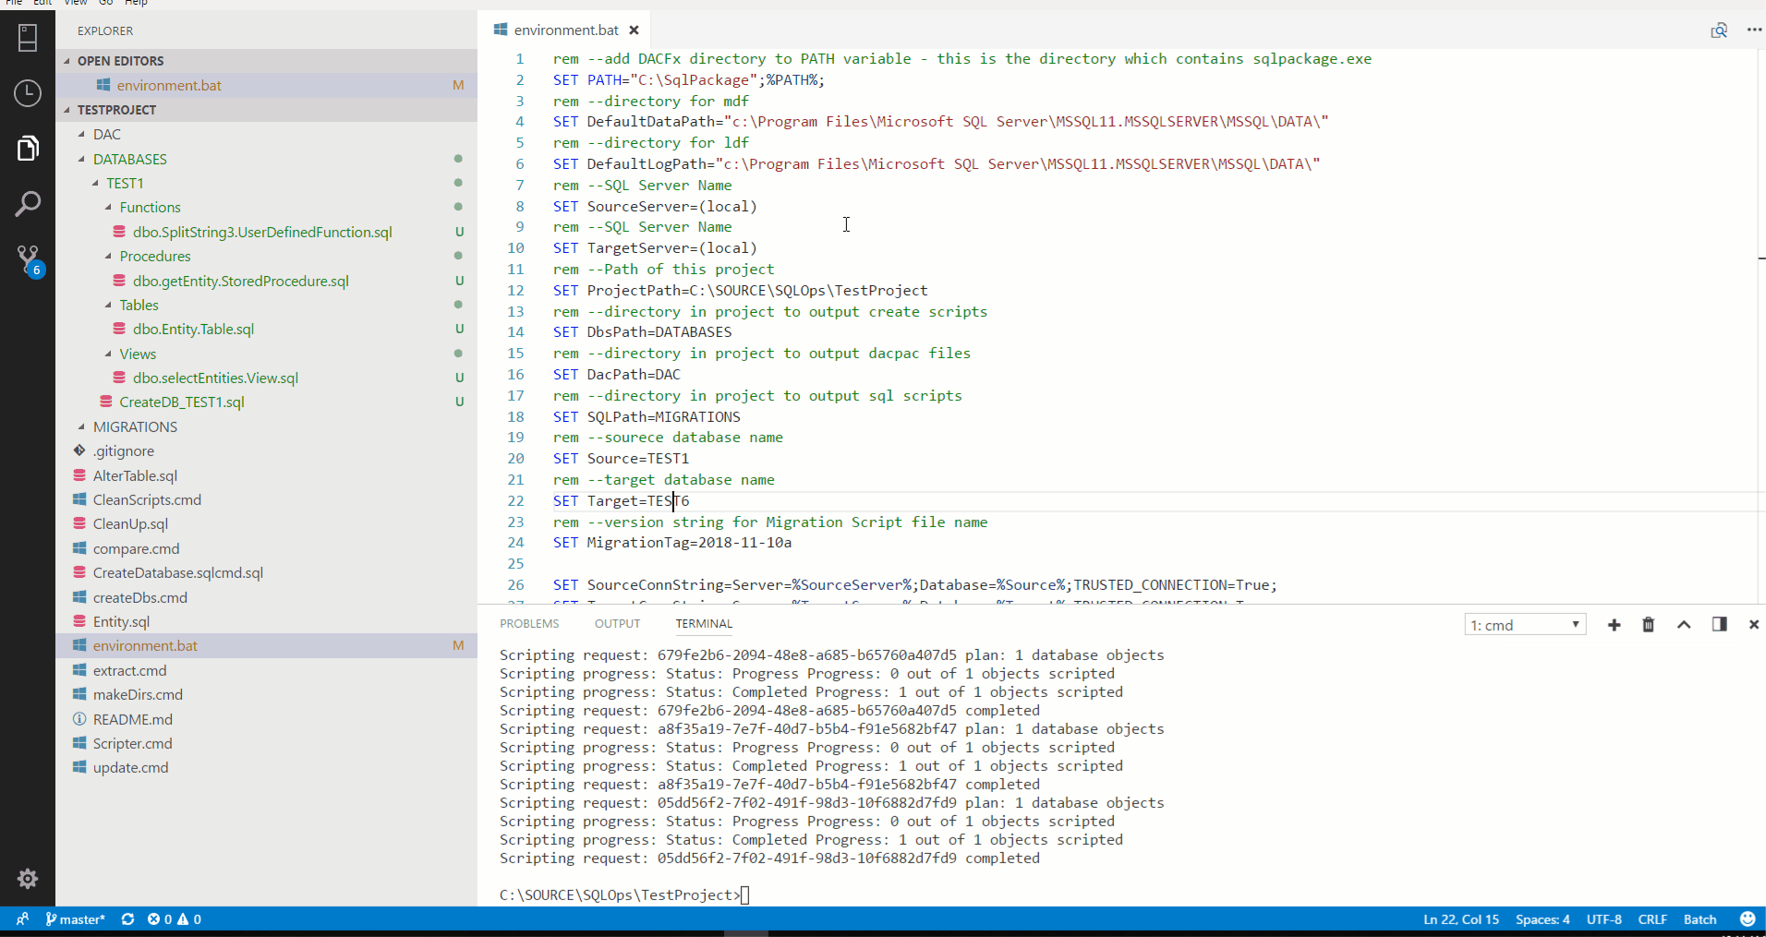The width and height of the screenshot is (1766, 937).
Task: Change line endings via CRLF status item
Action: pos(1652,919)
